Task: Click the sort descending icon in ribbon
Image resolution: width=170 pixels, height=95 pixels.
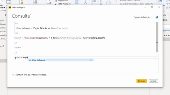Action: [101, 4]
